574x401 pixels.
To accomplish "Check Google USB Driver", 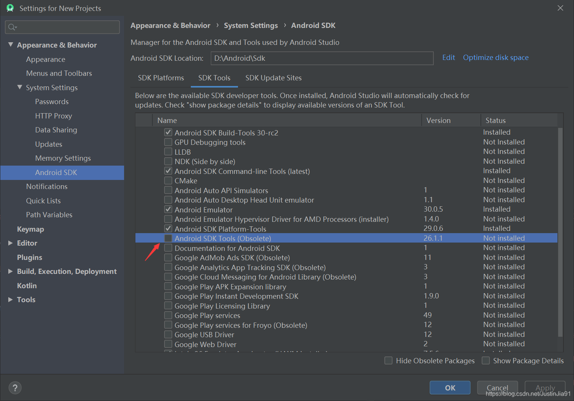I will pos(168,335).
